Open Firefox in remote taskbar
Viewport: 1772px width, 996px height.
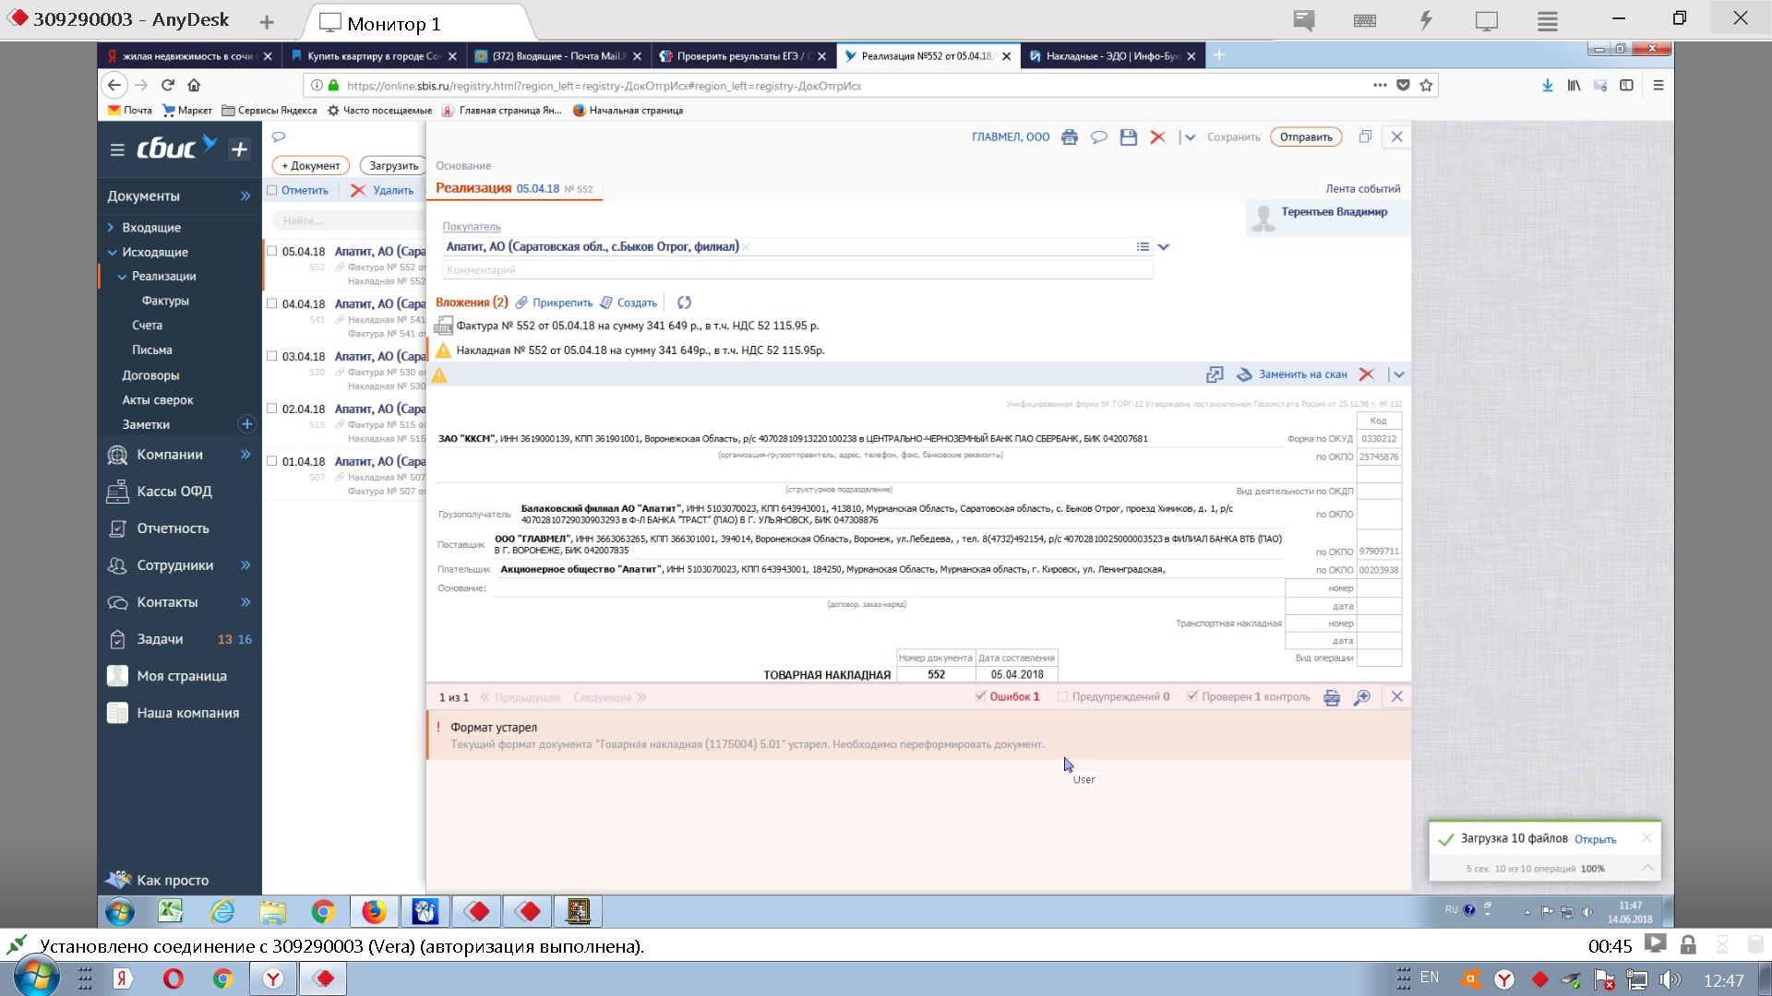point(374,912)
